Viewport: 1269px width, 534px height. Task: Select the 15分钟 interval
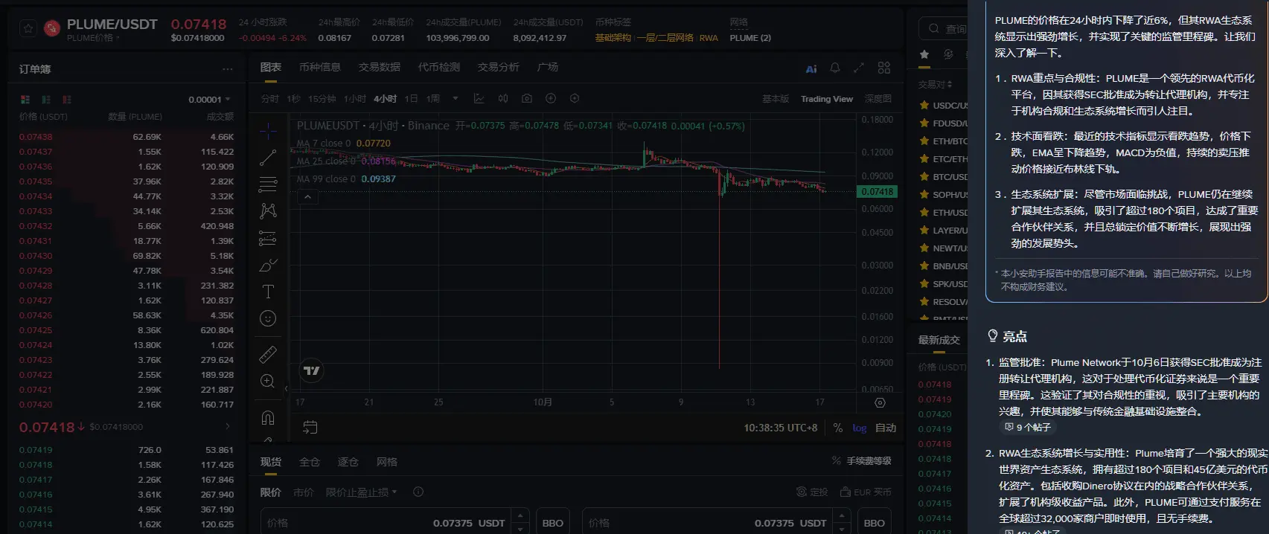click(x=322, y=99)
